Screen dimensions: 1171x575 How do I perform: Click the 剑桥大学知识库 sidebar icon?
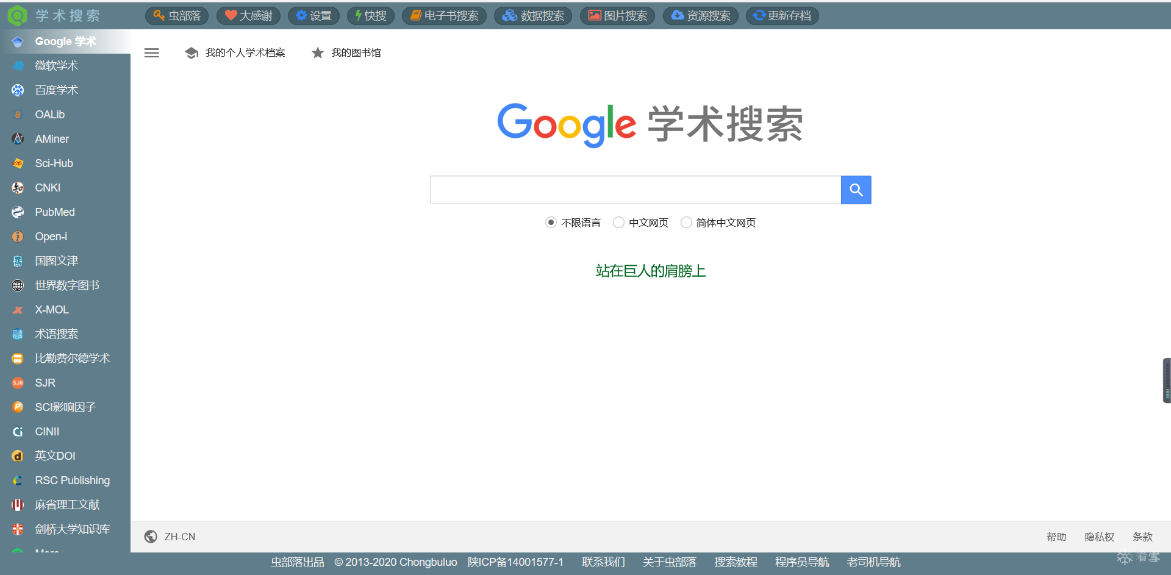pos(18,529)
